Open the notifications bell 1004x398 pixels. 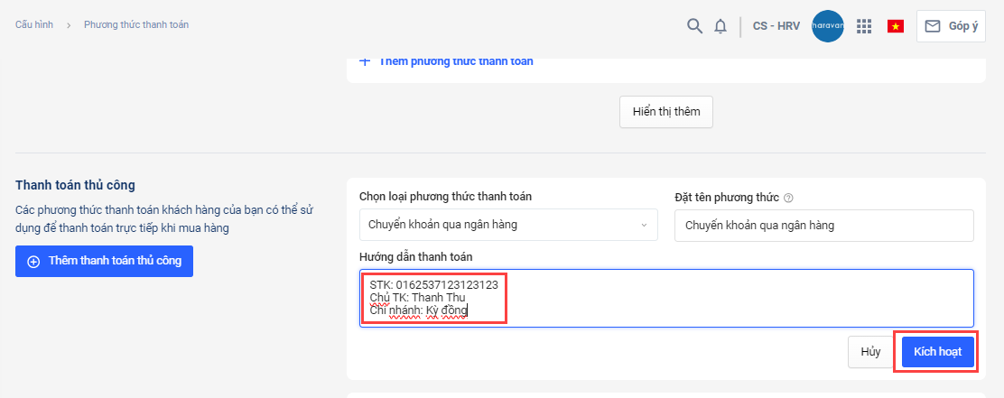[x=720, y=26]
